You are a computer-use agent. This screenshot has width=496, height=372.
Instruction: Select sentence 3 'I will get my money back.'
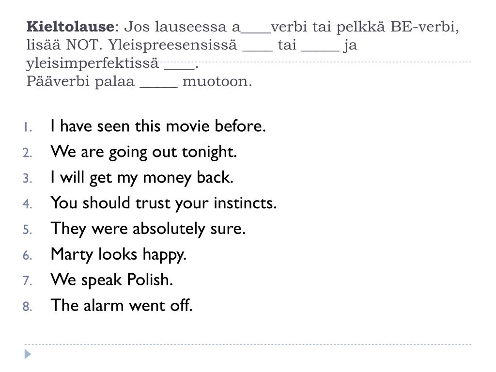pyautogui.click(x=142, y=177)
